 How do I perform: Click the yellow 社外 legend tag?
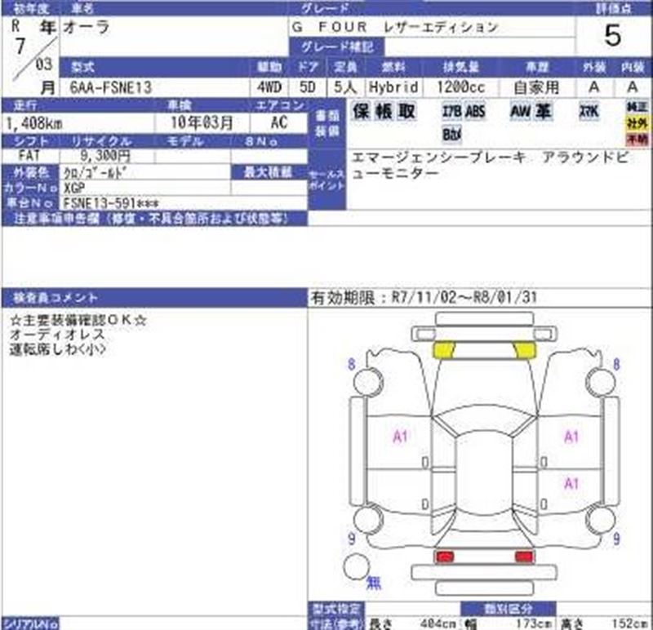click(x=637, y=123)
